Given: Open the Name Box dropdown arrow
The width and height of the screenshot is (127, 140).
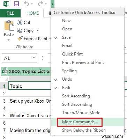Looking at the screenshot, I should pos(33,58).
